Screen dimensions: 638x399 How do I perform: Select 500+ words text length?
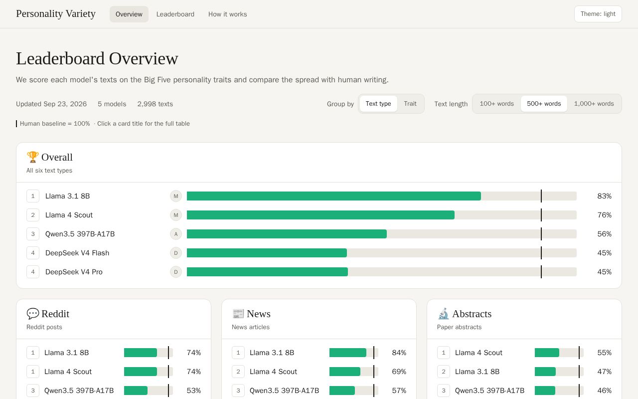click(544, 104)
